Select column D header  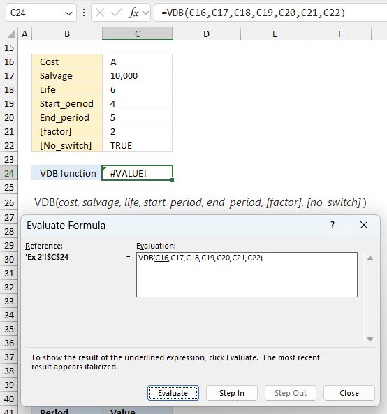click(206, 34)
